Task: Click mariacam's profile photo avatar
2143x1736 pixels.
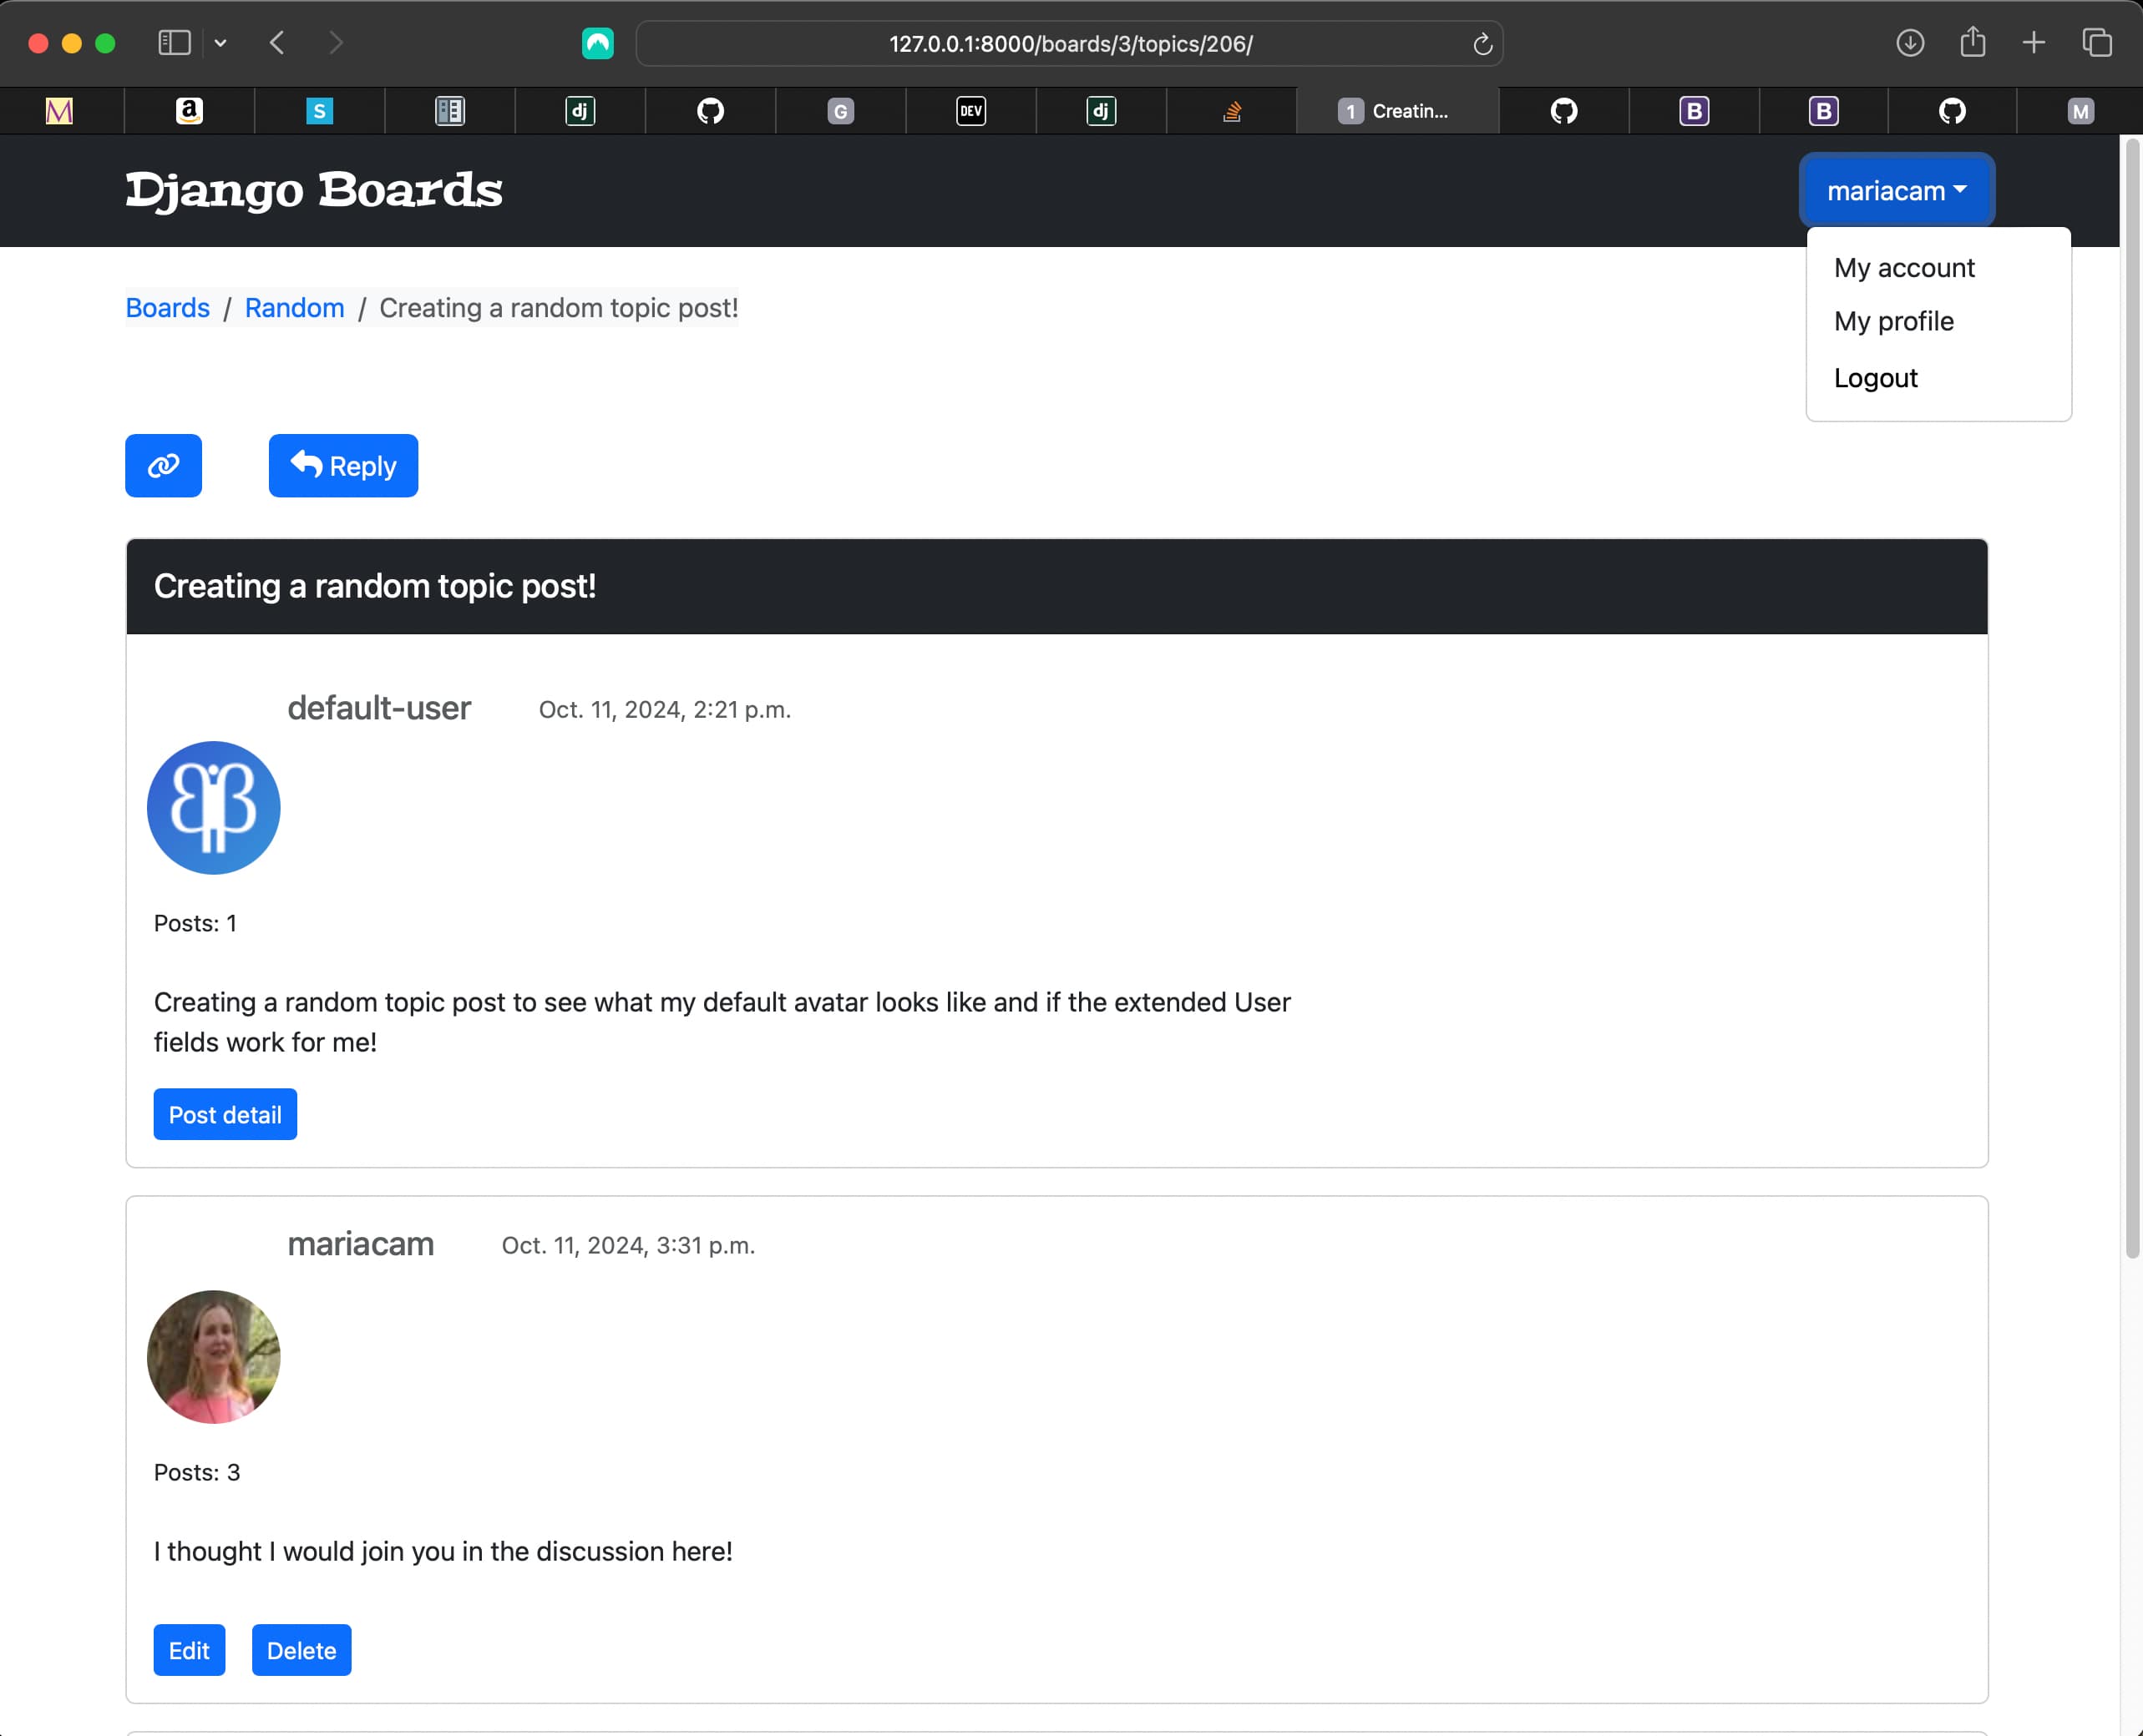Action: click(213, 1357)
